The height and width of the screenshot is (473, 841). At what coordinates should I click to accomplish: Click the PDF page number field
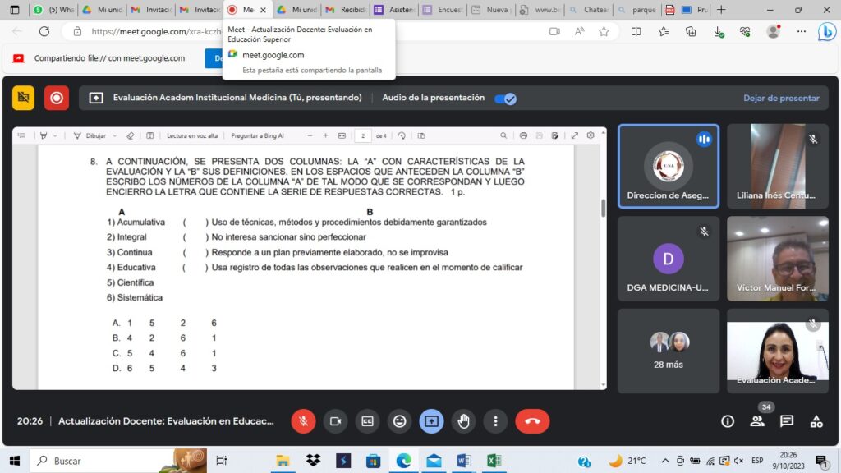point(363,135)
